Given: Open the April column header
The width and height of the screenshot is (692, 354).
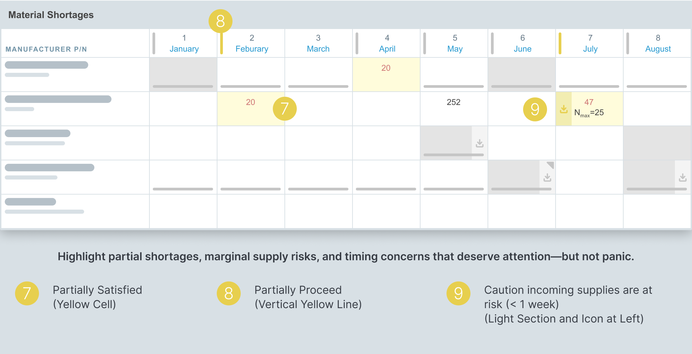Looking at the screenshot, I should point(387,43).
